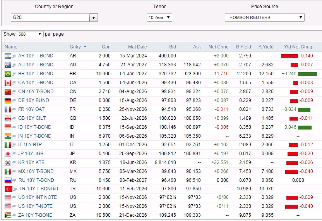322x221 pixels.
Task: Click the KR bid value 9,844.610
Action: pos(166,163)
